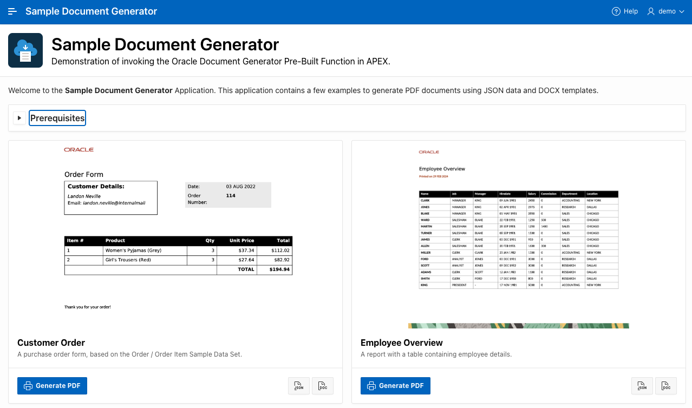
Task: Click the Sample Document Generator app logo
Action: (x=25, y=50)
